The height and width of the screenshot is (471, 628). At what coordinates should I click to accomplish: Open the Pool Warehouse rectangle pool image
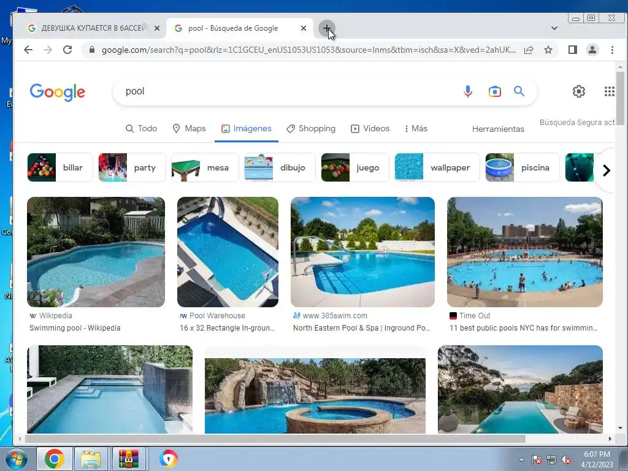(x=228, y=252)
